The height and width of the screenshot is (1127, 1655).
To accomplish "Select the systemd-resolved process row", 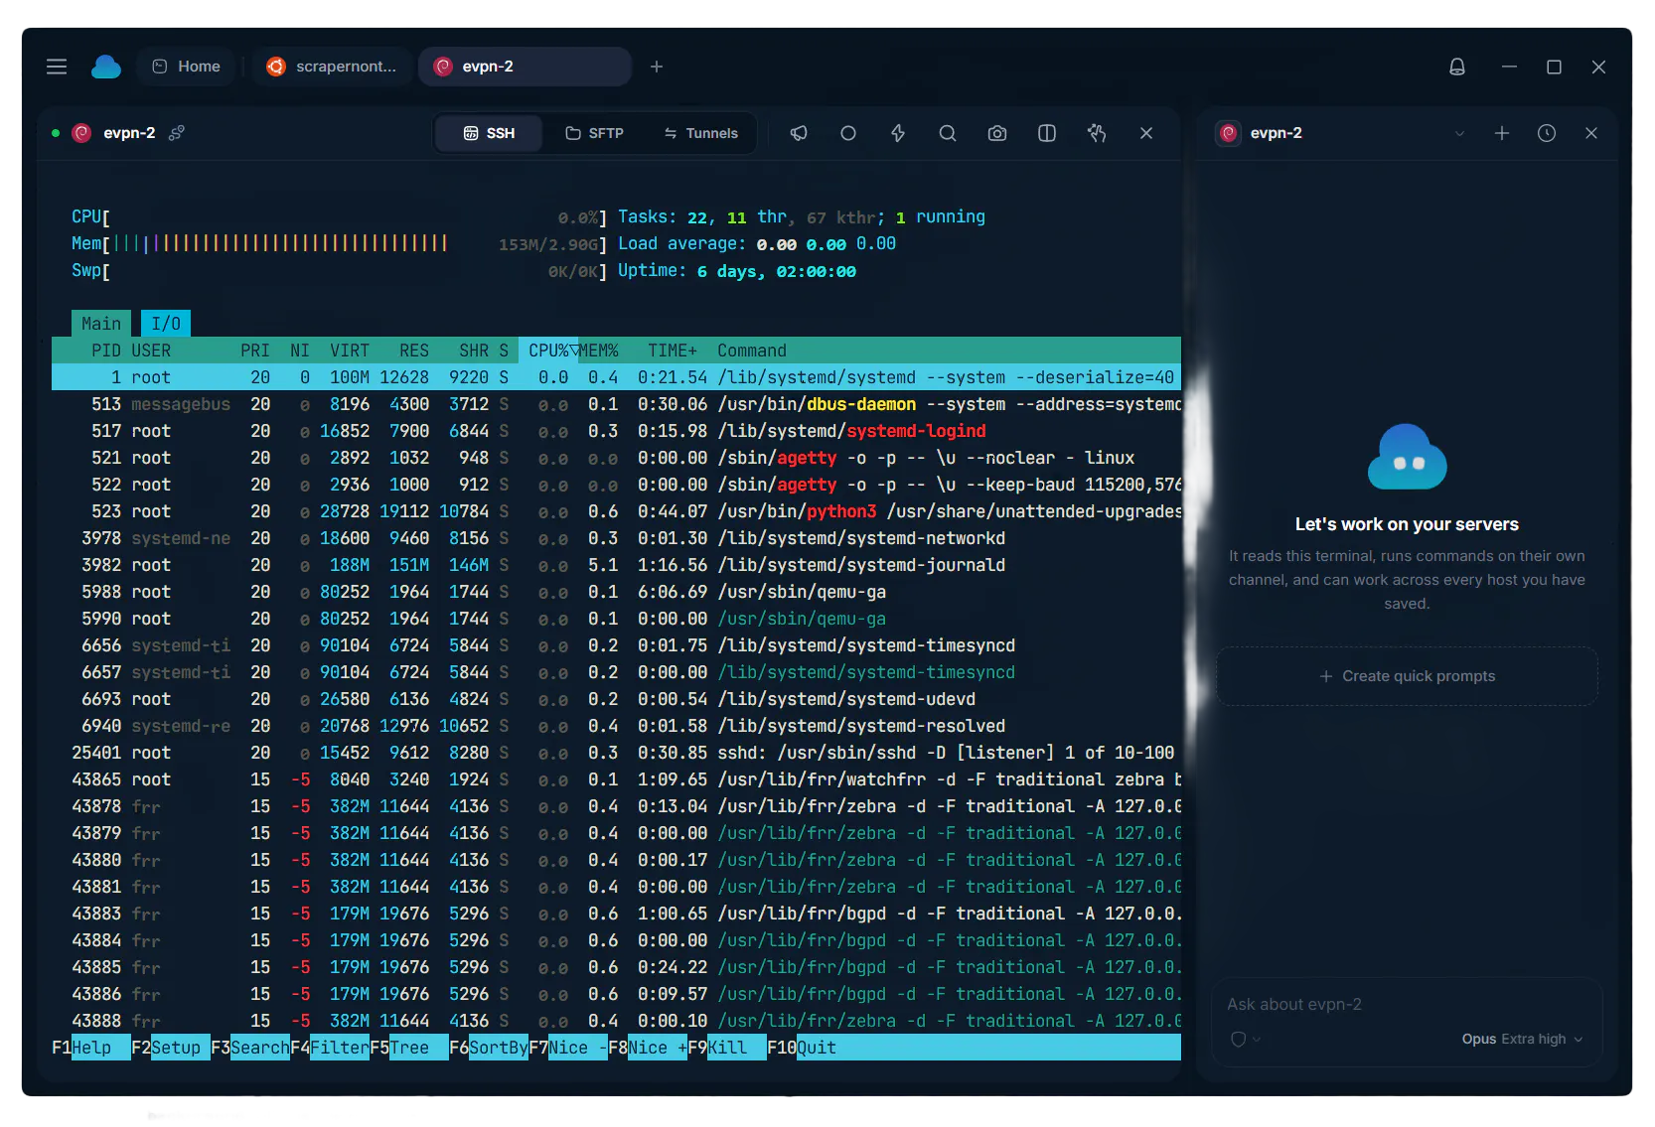I will pyautogui.click(x=616, y=726).
